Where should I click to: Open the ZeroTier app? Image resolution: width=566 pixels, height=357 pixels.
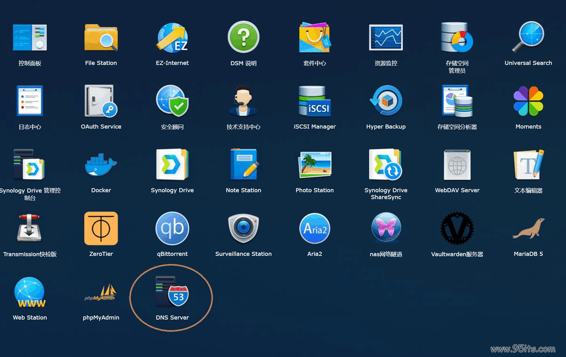coord(101,228)
